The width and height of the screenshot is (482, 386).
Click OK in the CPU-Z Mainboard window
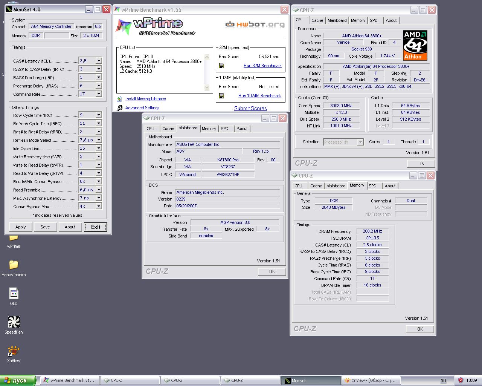point(272,271)
